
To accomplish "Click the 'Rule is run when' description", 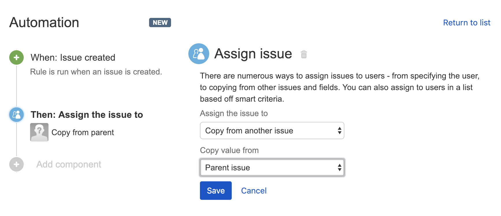I will click(x=96, y=72).
